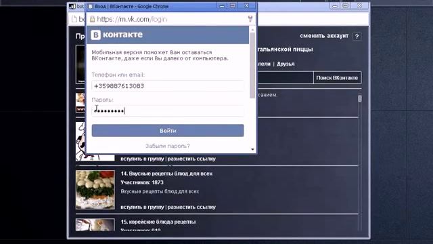Click the page icon in the bot window address bar
The width and height of the screenshot is (433, 244).
point(74,19)
